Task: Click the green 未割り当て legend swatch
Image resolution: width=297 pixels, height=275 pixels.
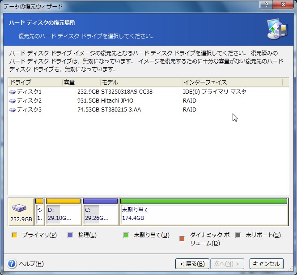Action: click(x=126, y=235)
